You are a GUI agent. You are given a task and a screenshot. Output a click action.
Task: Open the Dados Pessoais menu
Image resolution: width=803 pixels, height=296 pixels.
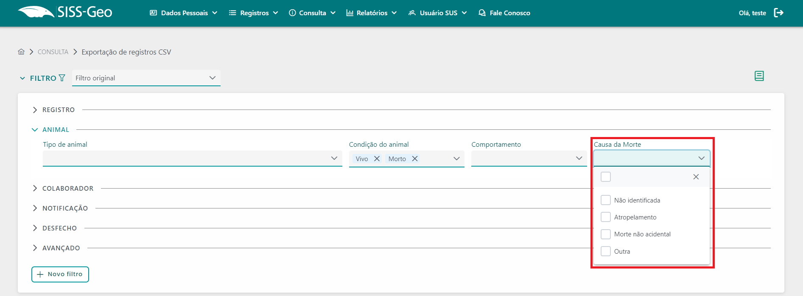tap(184, 13)
